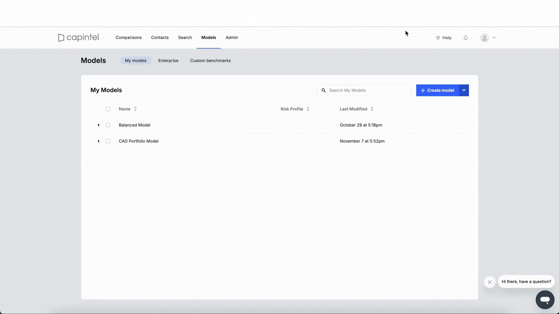Switch to the Enterprise tab
This screenshot has width=559, height=314.
pos(168,60)
